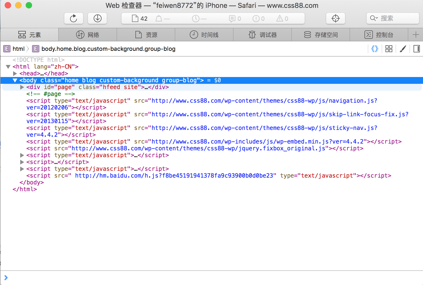Click the download web archive icon

pyautogui.click(x=98, y=18)
